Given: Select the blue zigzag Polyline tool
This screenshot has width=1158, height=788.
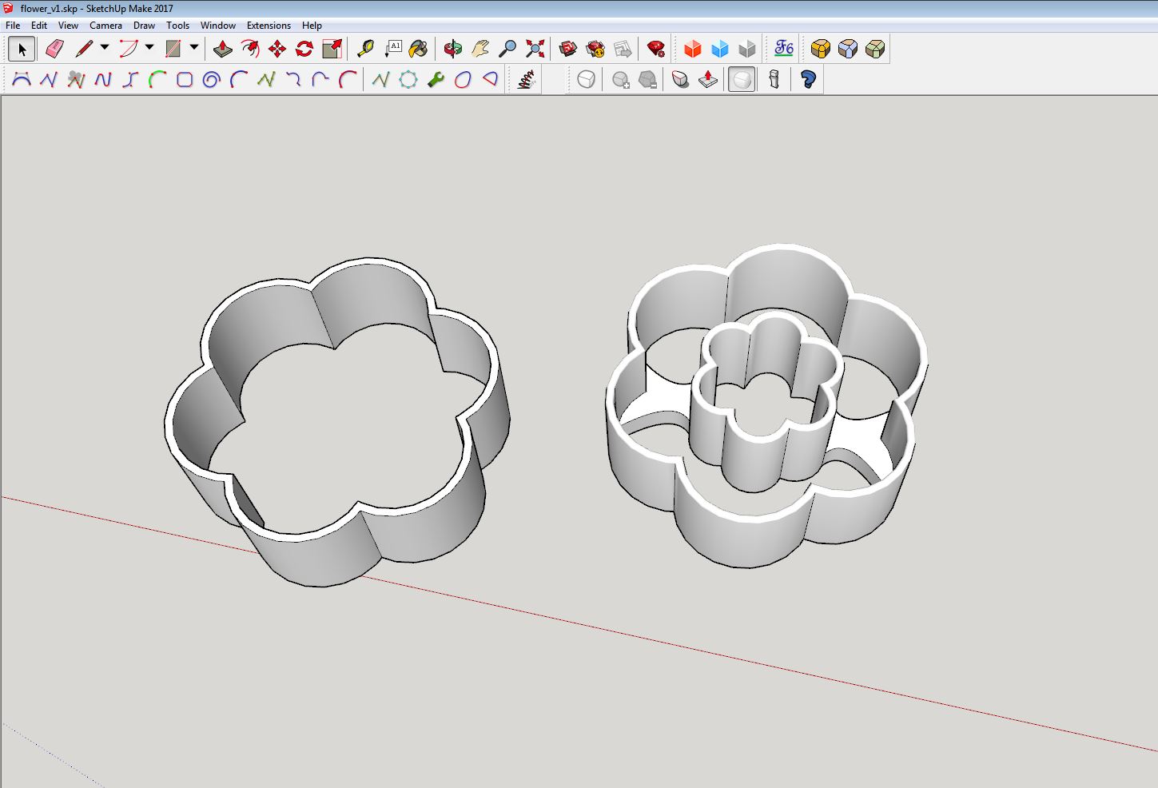Looking at the screenshot, I should point(49,80).
